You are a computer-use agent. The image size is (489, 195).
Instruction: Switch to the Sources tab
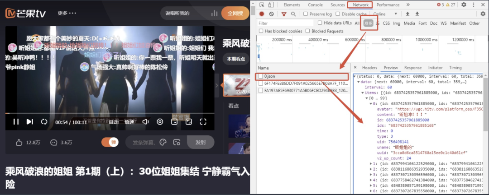click(337, 5)
